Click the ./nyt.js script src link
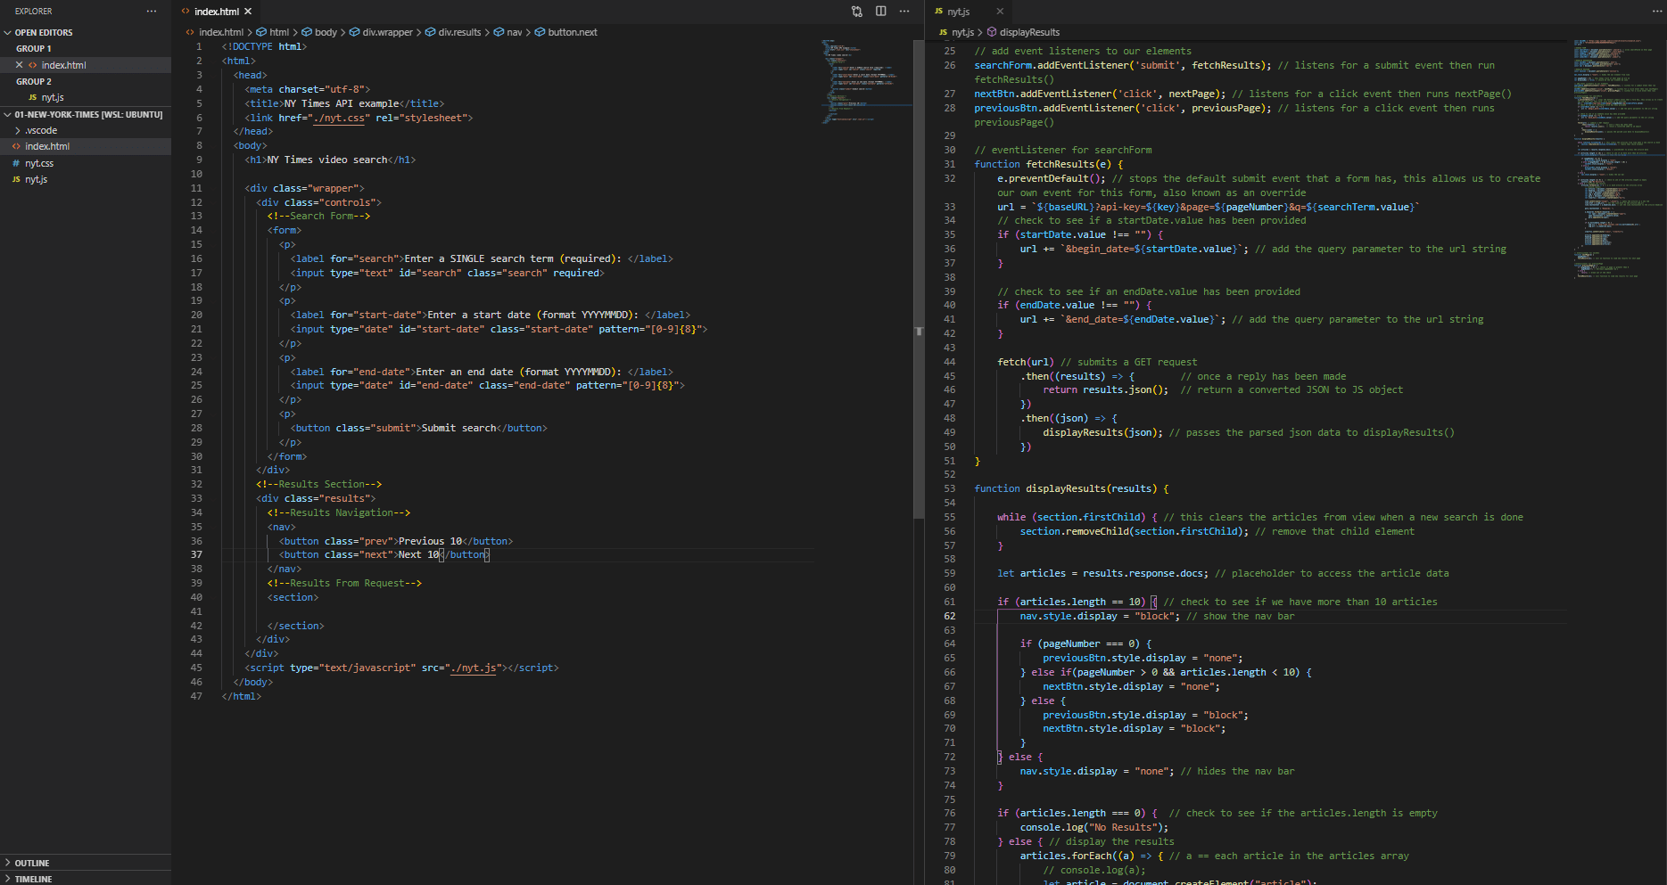Viewport: 1667px width, 885px height. pyautogui.click(x=474, y=668)
